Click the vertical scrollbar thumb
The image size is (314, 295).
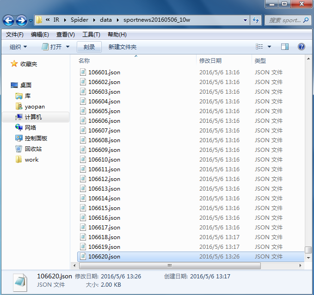click(308, 250)
